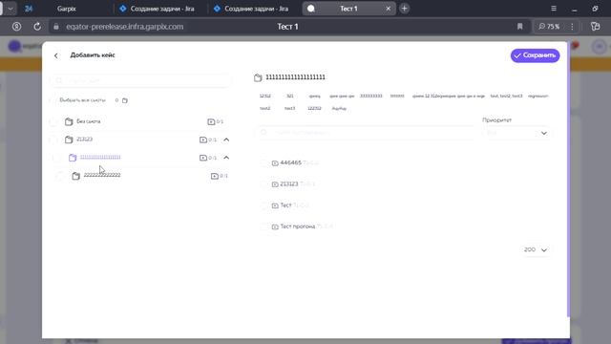Click the purple folder icon of suite 1111111111111111
The image size is (611, 344).
[x=73, y=158]
